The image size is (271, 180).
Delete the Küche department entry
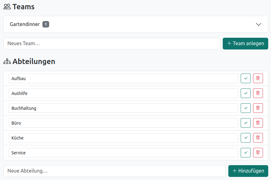point(258,138)
